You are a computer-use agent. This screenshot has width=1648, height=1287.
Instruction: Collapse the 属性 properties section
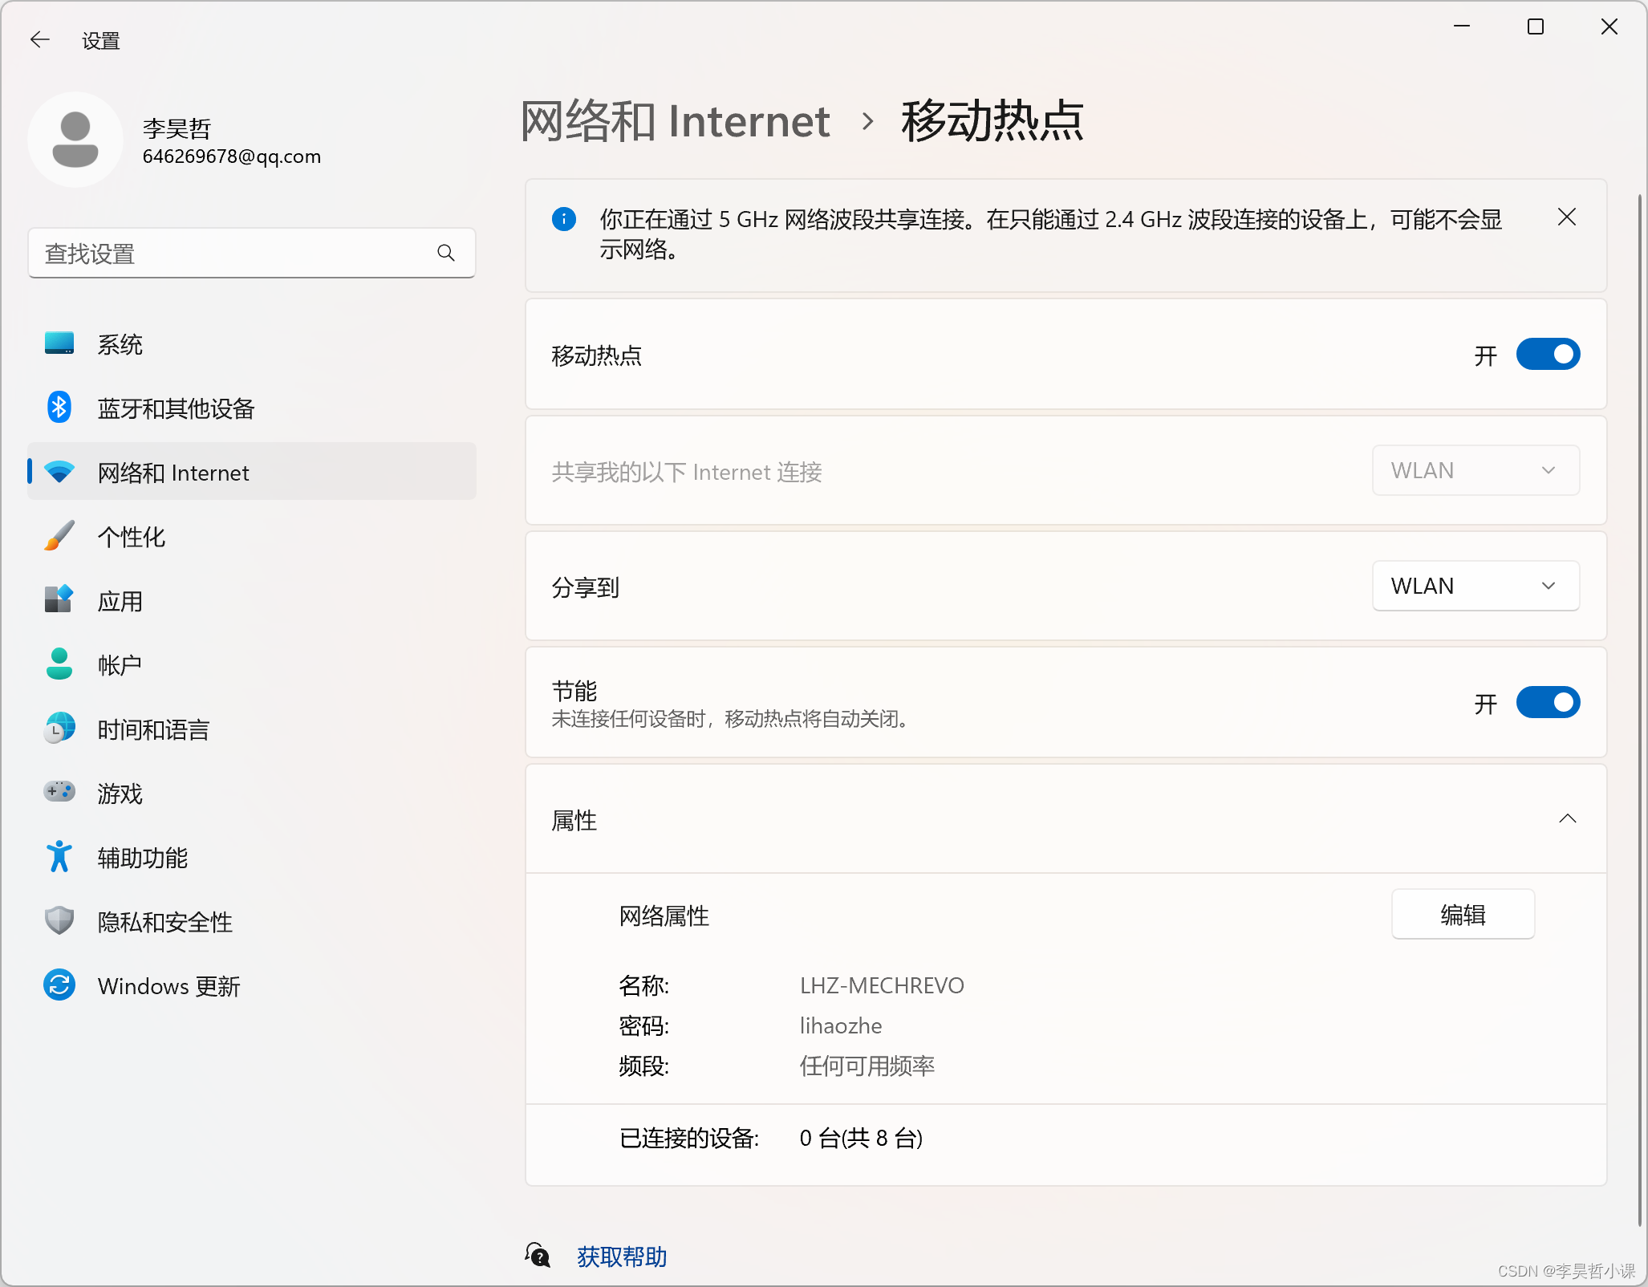point(1567,819)
